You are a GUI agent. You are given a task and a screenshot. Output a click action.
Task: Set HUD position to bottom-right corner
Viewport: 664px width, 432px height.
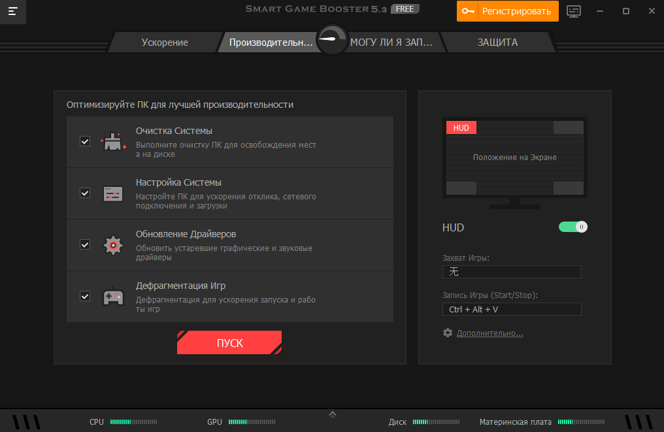point(569,188)
